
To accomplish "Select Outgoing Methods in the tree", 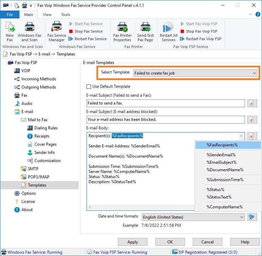I will (x=35, y=87).
